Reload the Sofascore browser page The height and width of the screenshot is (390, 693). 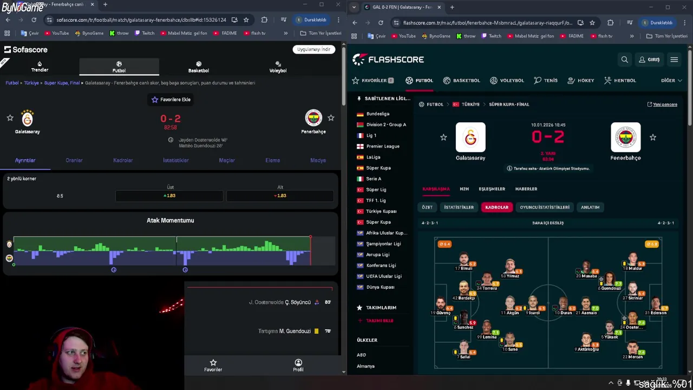(34, 19)
